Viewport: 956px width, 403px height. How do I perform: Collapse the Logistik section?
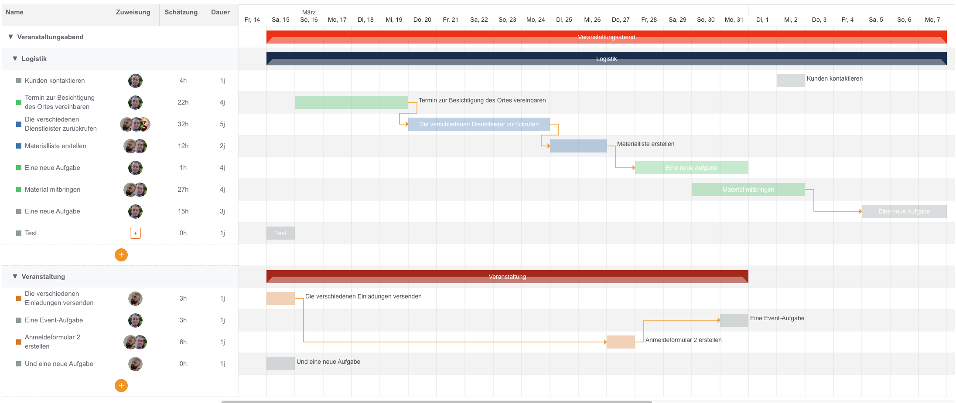point(15,59)
